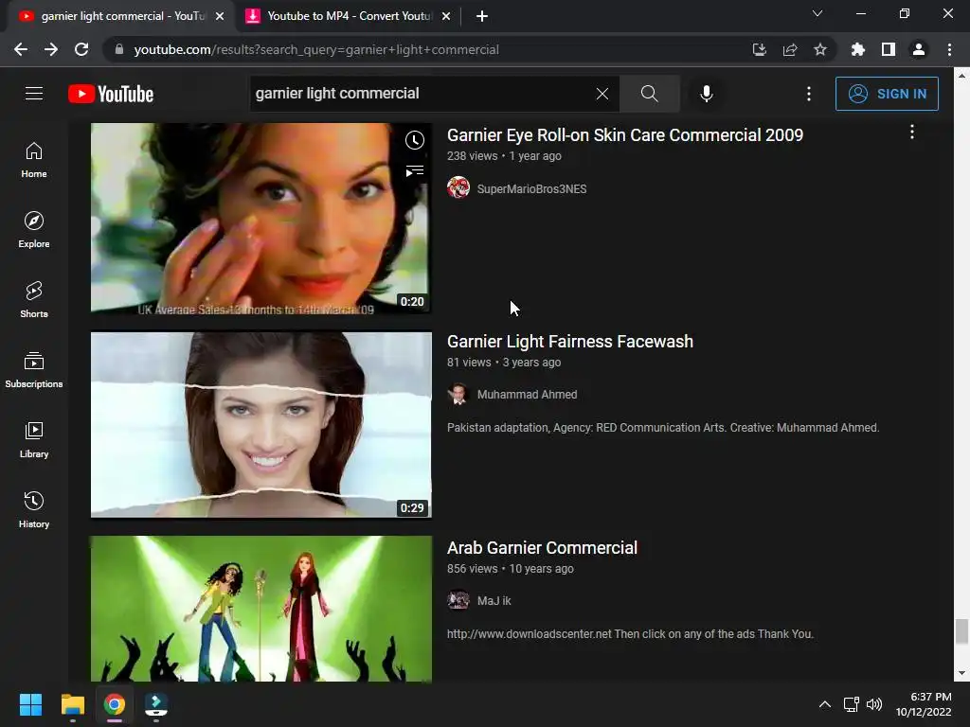970x727 pixels.
Task: Play the Garnier Eye Roll-on video thumbnail
Action: 261,219
